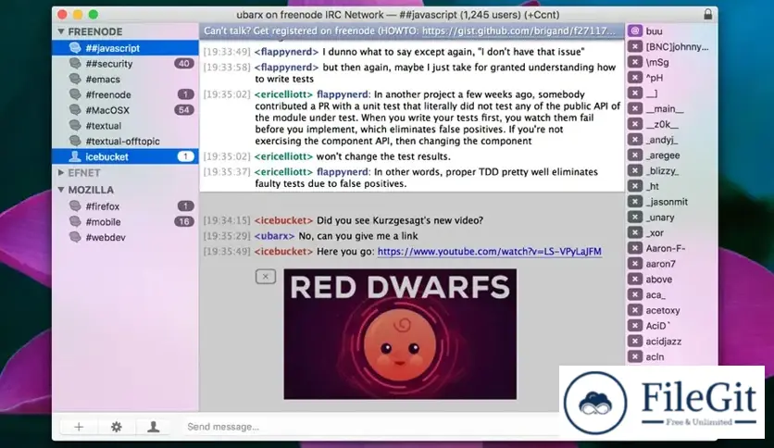The width and height of the screenshot is (774, 448).
Task: Click the mode icon beside ^pH
Action: [x=635, y=78]
